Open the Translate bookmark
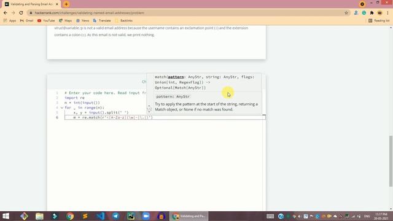The width and height of the screenshot is (393, 221). coord(102,20)
